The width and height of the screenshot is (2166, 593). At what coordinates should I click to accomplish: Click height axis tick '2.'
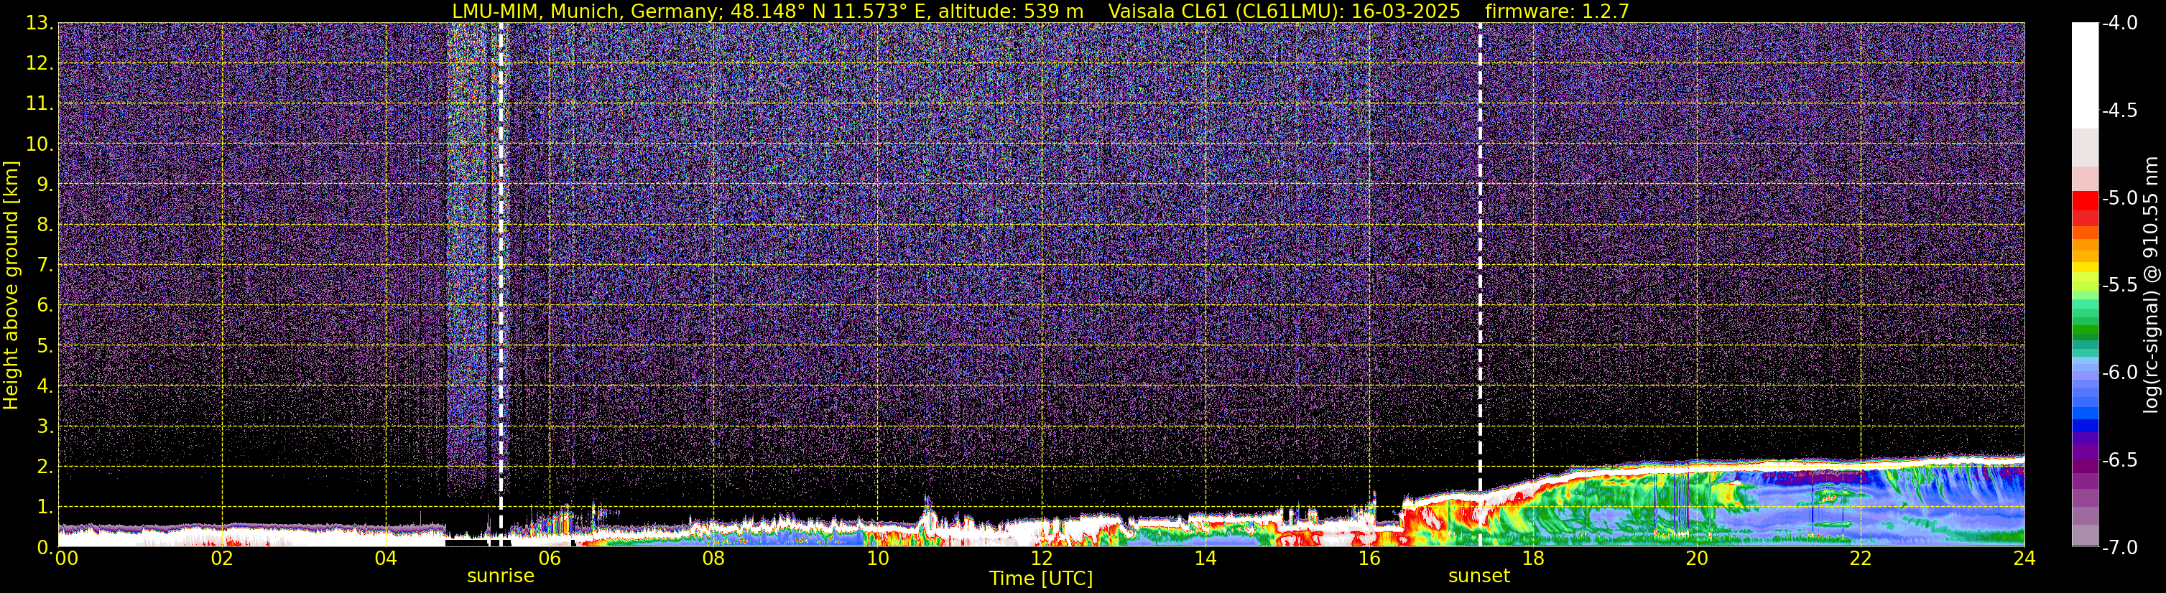click(x=45, y=467)
